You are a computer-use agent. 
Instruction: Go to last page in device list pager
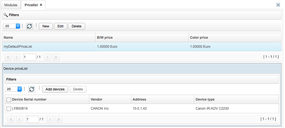(x=59, y=119)
